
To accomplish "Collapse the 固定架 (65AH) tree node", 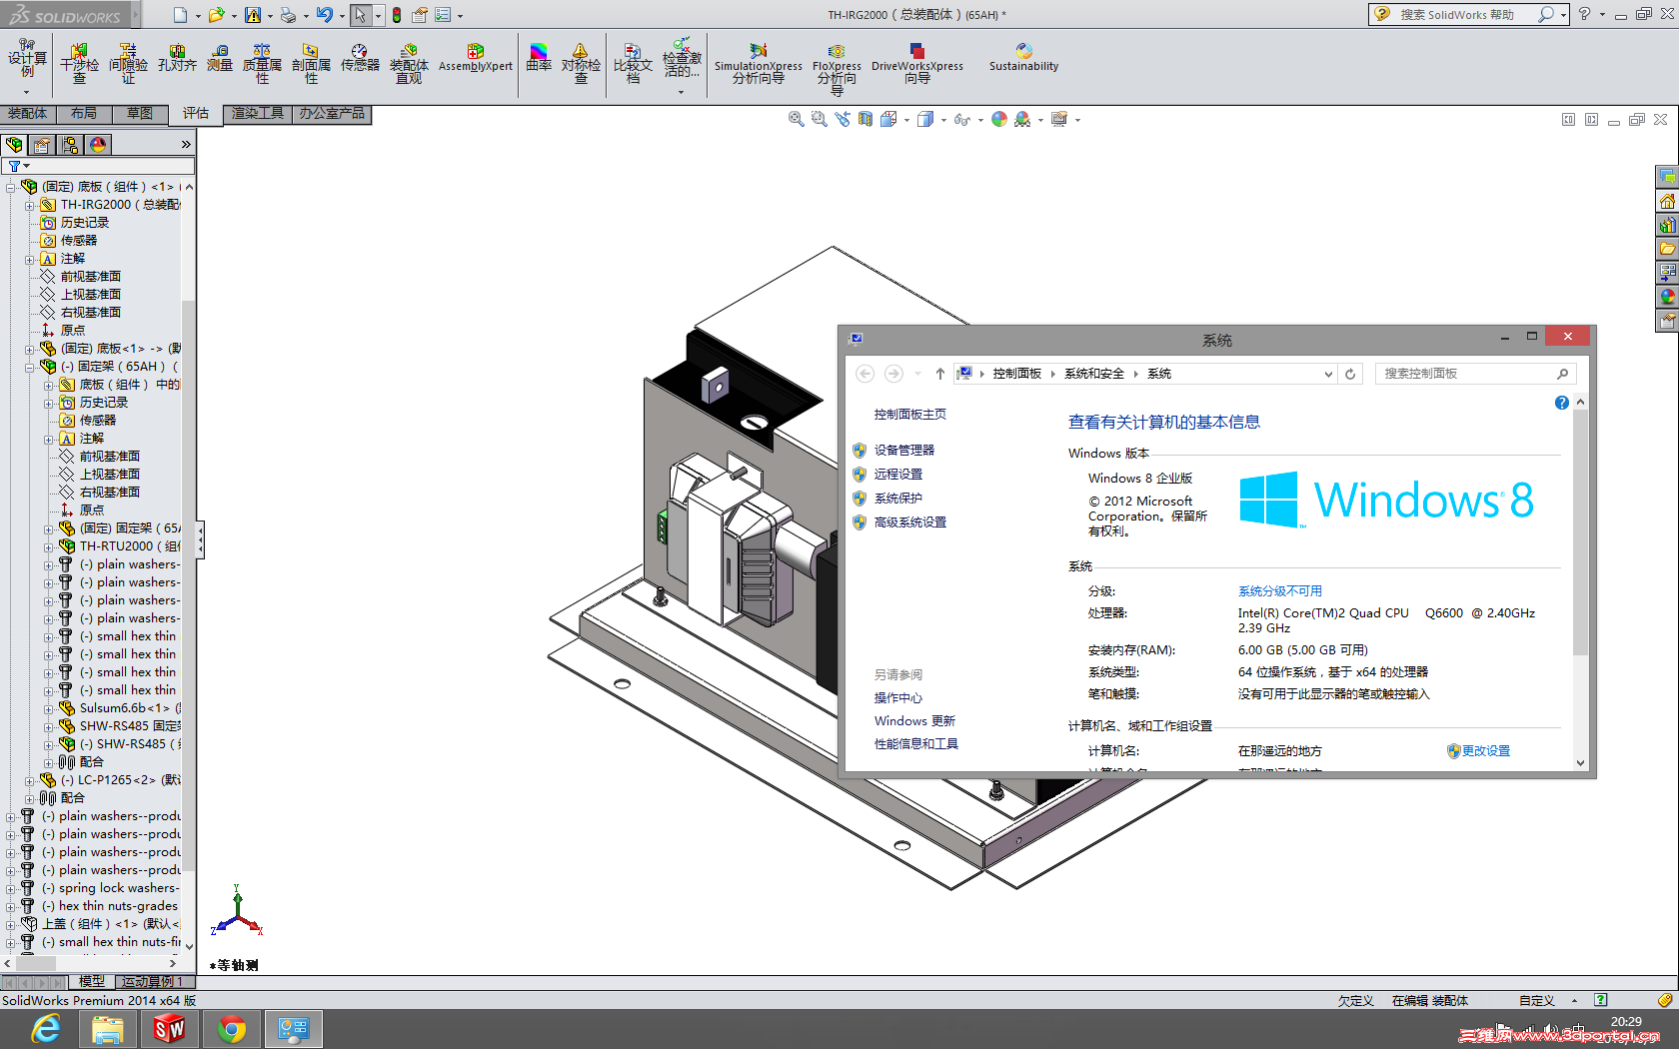I will 30,367.
